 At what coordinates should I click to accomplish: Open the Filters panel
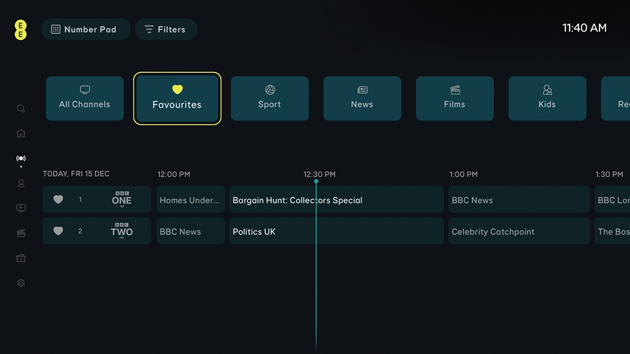[x=166, y=29]
